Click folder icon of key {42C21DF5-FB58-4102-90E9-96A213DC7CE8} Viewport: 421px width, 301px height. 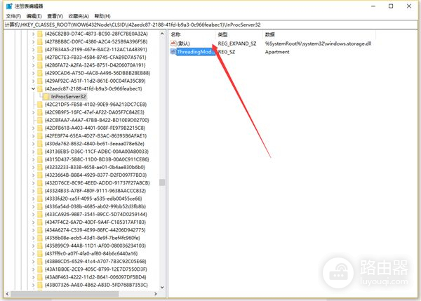(40, 105)
